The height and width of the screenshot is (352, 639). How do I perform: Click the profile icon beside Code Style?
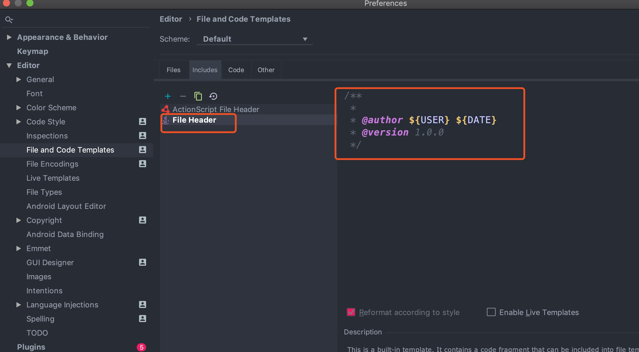143,121
